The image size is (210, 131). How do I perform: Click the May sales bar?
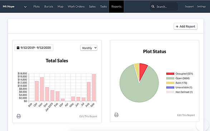(x=73, y=99)
